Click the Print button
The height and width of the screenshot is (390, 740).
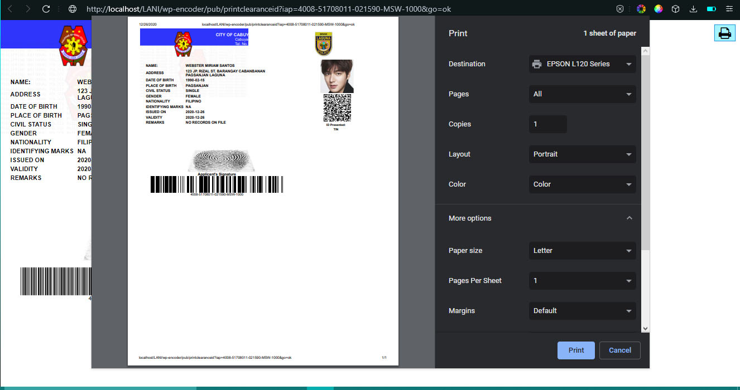576,350
